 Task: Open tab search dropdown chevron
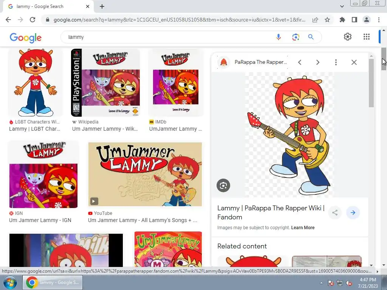(342, 6)
